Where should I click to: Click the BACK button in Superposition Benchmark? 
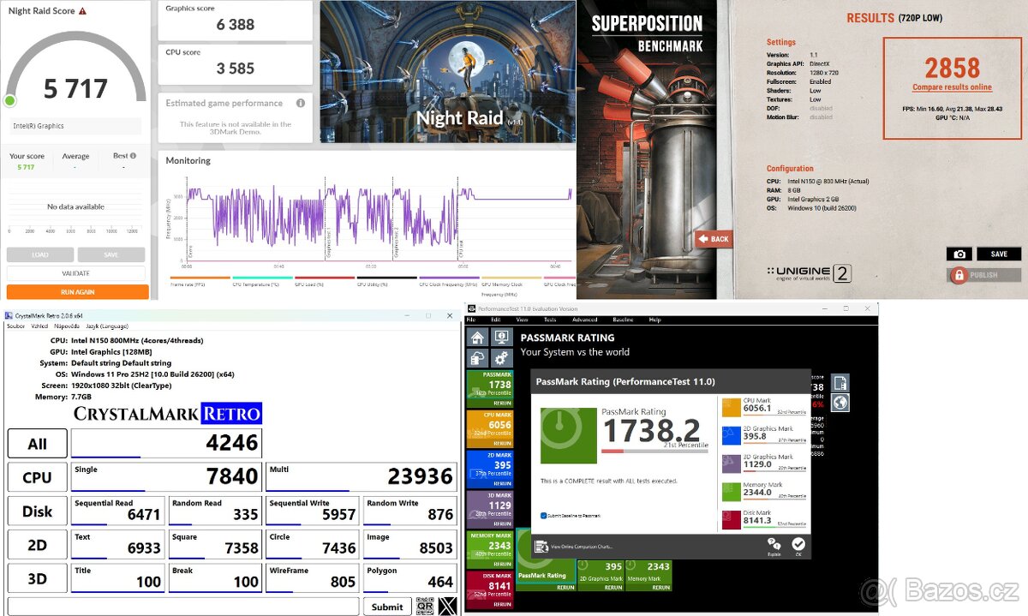[714, 239]
